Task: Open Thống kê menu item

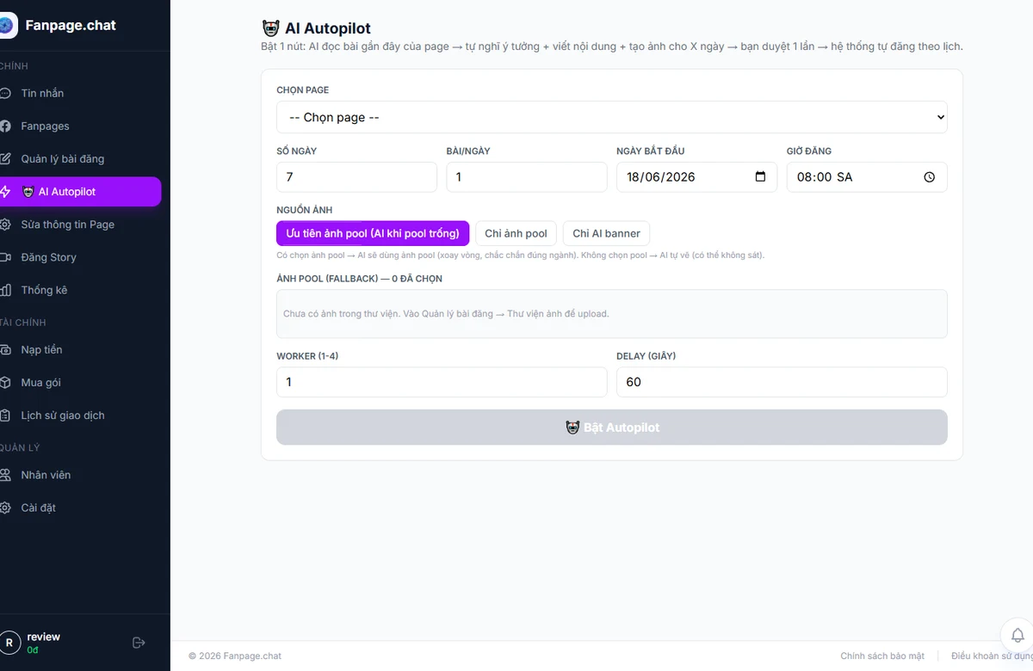Action: click(x=80, y=290)
